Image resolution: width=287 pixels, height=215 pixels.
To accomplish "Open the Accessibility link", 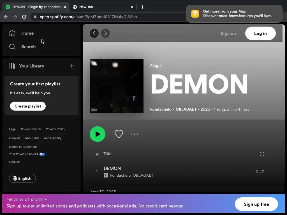I will (53, 138).
